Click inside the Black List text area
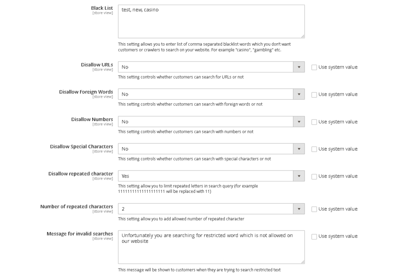 pyautogui.click(x=211, y=21)
